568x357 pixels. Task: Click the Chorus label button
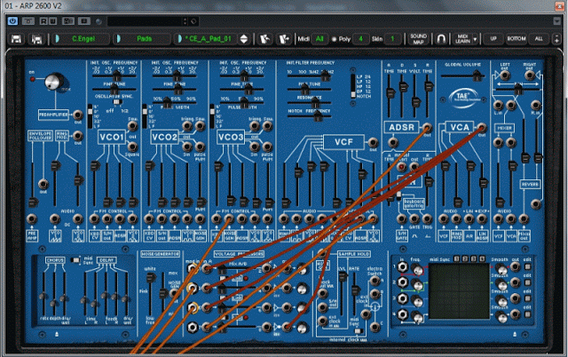55,260
